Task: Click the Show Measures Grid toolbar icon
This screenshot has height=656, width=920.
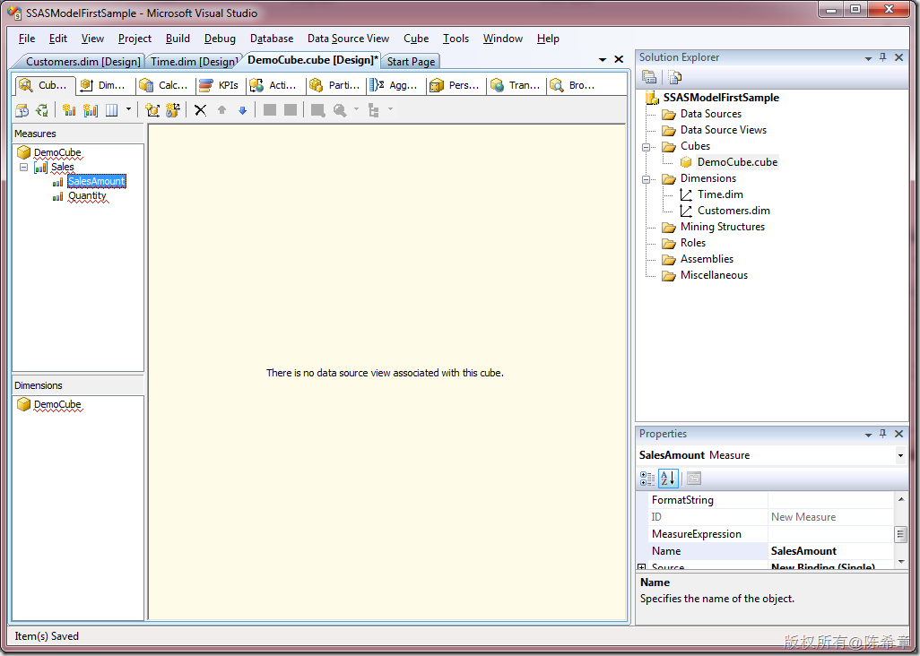Action: pos(111,110)
